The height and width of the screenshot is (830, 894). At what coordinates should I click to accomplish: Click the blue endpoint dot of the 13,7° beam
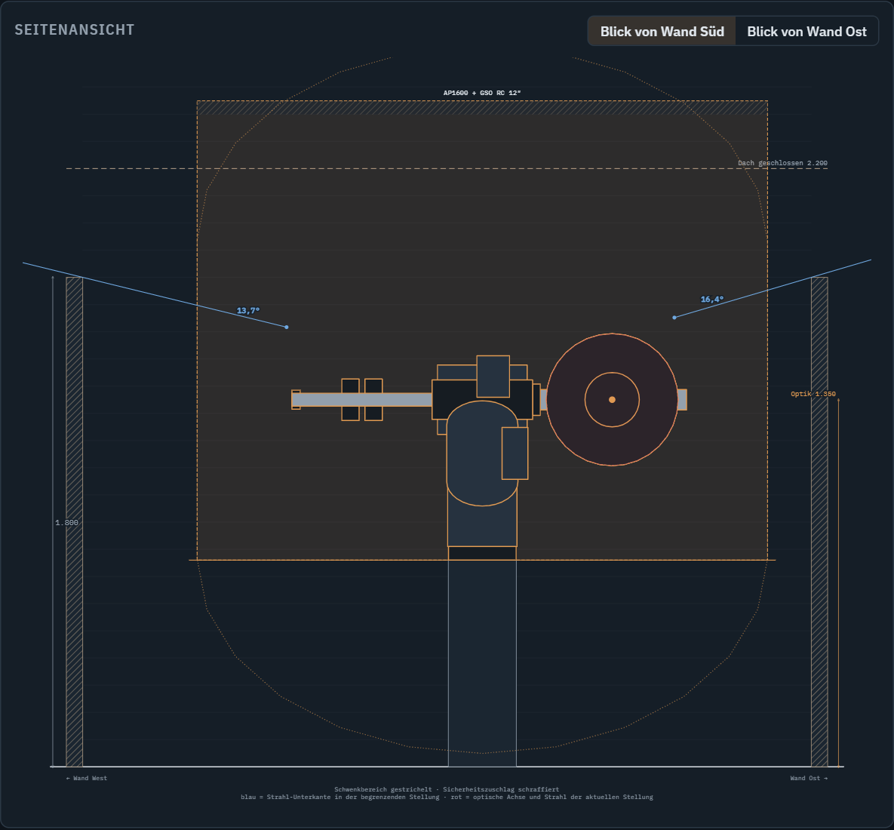[x=286, y=327]
